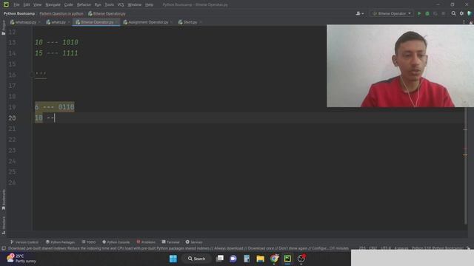Open the Python Console tool window

116,242
